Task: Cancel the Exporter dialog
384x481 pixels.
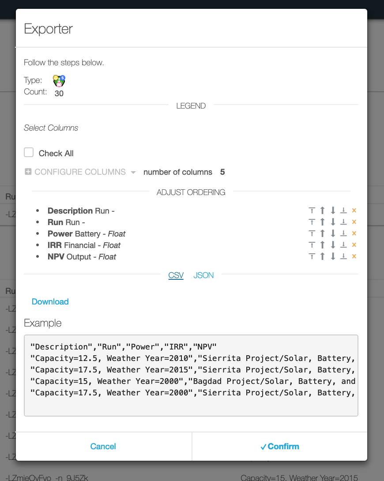Action: pos(103,446)
